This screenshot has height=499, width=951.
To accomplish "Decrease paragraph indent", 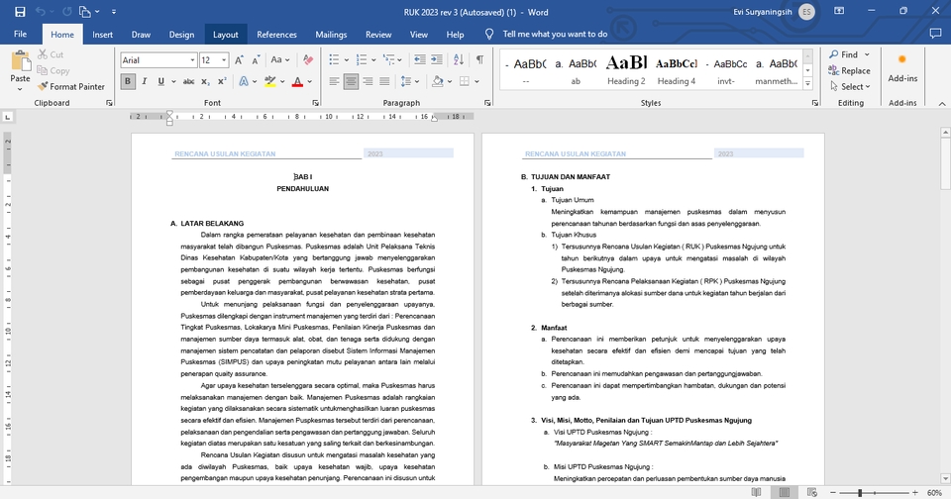I will point(420,59).
